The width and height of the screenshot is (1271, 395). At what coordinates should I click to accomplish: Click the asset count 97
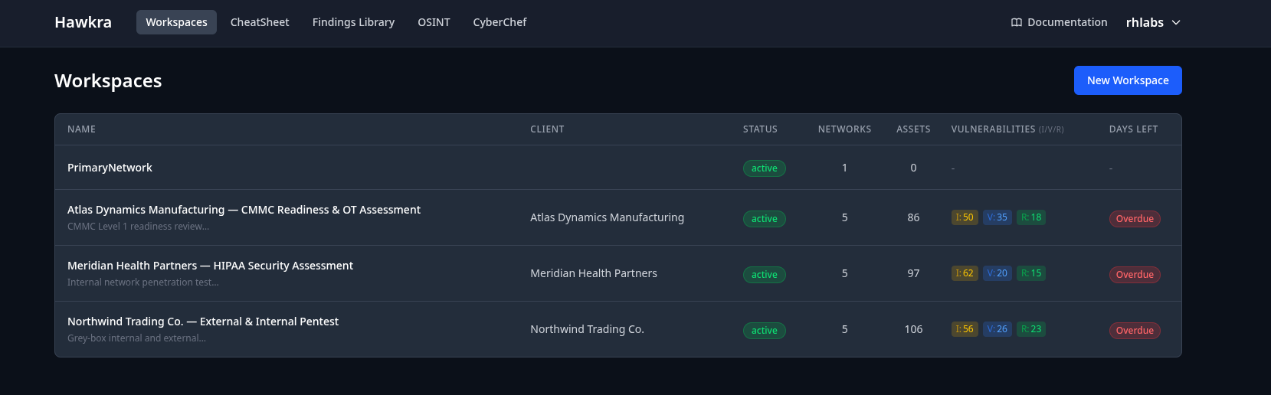[x=913, y=273]
